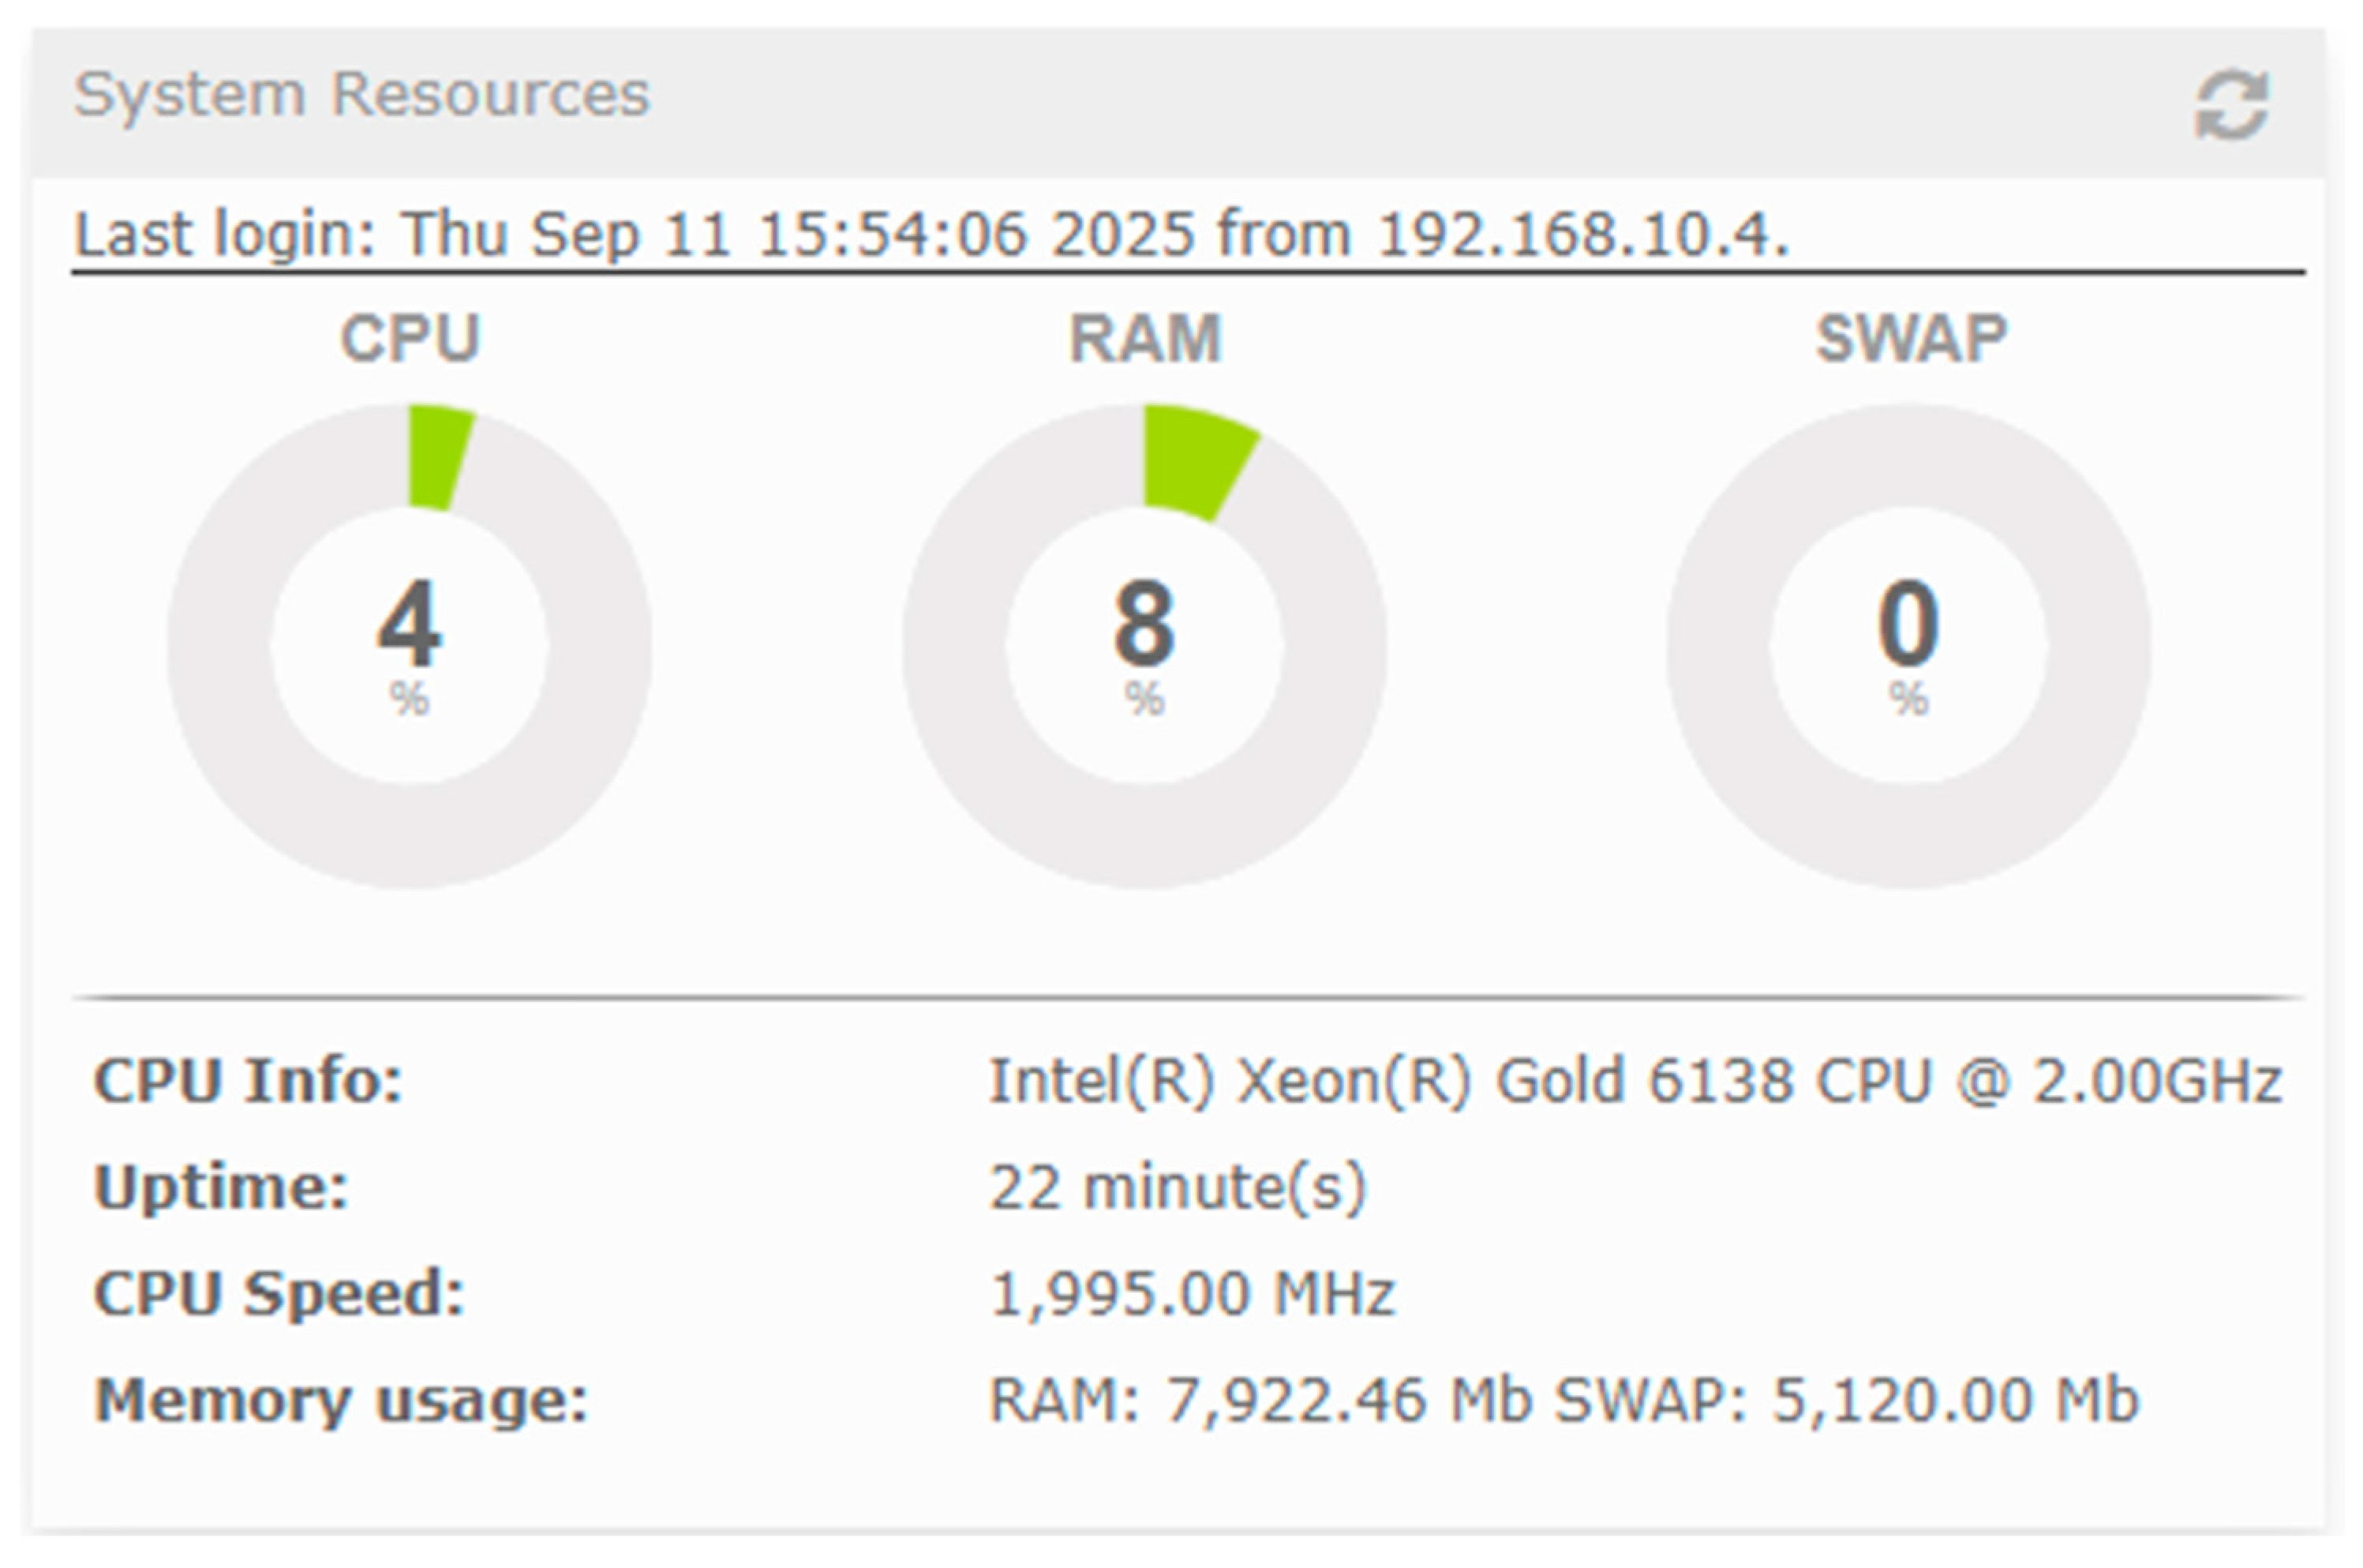Click the System Resources panel title
Screen dimensions: 2363x1568
pos(361,95)
